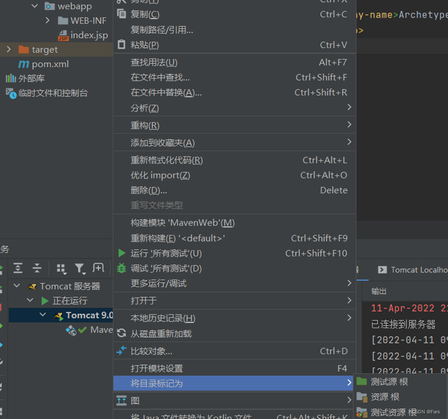This screenshot has width=448, height=419.
Task: Click the Copy icon next to 复制(C)
Action: click(121, 14)
